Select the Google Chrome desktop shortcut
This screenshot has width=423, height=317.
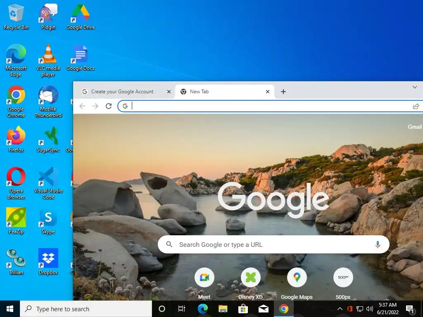(x=16, y=102)
